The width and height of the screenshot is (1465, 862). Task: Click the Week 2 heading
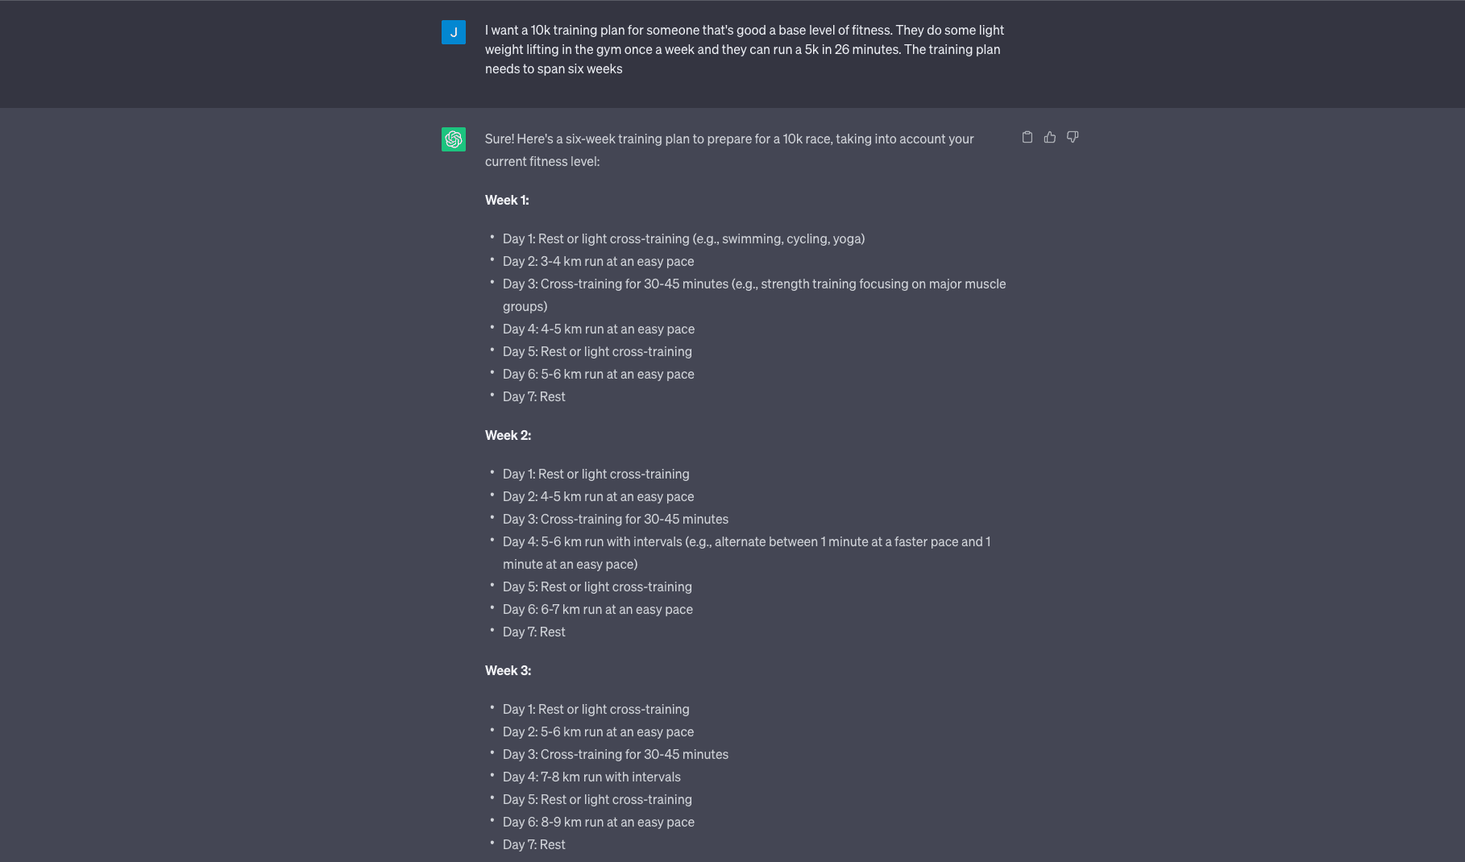pyautogui.click(x=508, y=435)
